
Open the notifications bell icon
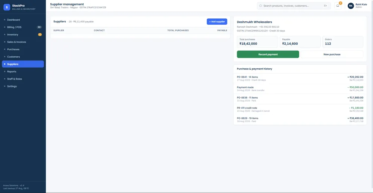[338, 6]
